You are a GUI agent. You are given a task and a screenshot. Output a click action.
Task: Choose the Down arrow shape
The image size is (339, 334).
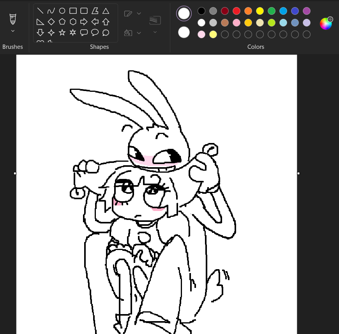(40, 32)
